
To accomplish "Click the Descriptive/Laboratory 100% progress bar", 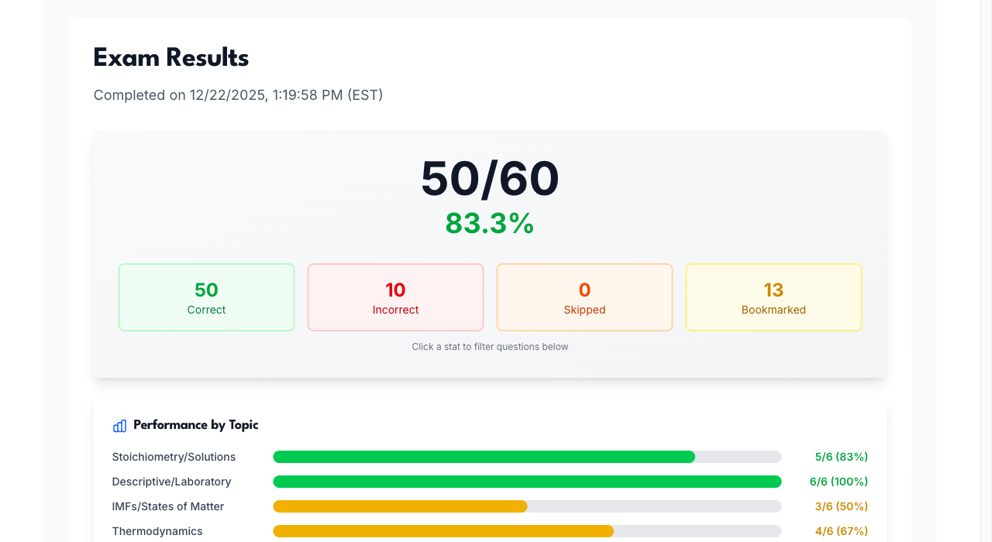I will click(527, 482).
